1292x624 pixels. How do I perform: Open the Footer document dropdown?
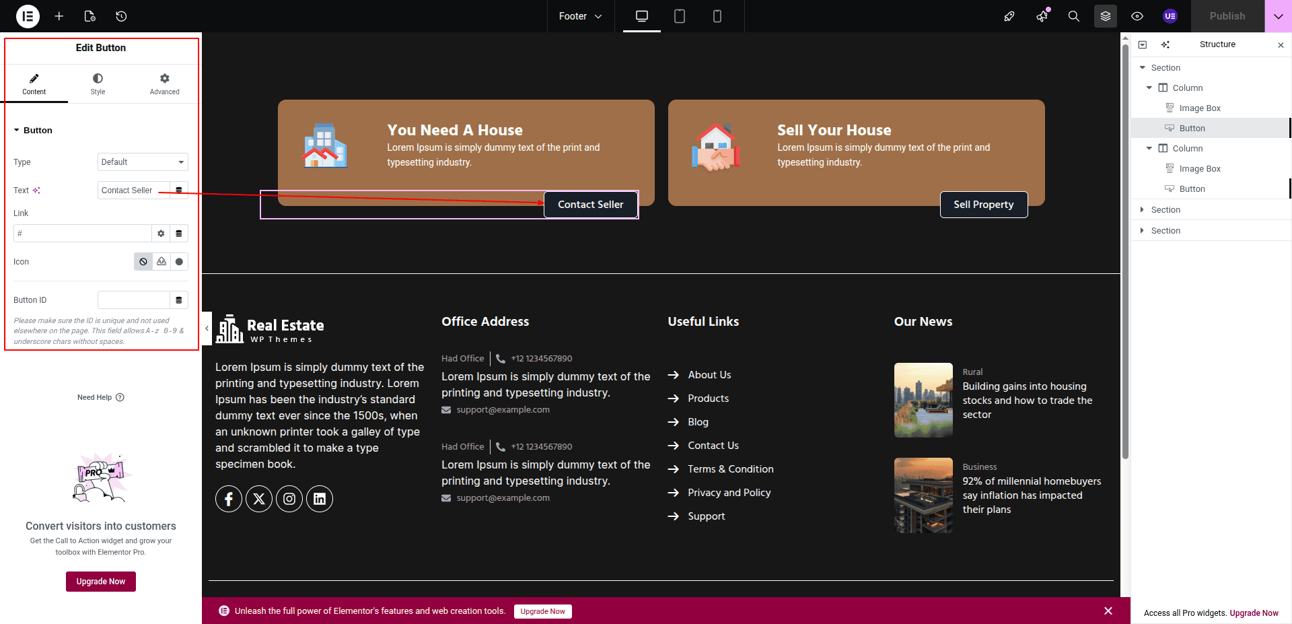point(580,16)
